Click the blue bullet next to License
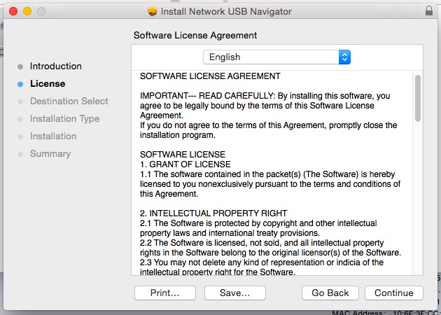 tap(20, 84)
